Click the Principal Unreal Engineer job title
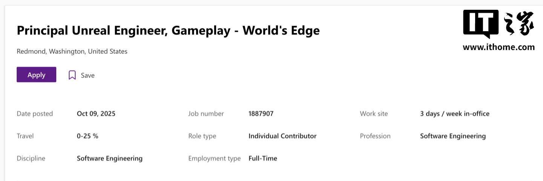 (168, 30)
